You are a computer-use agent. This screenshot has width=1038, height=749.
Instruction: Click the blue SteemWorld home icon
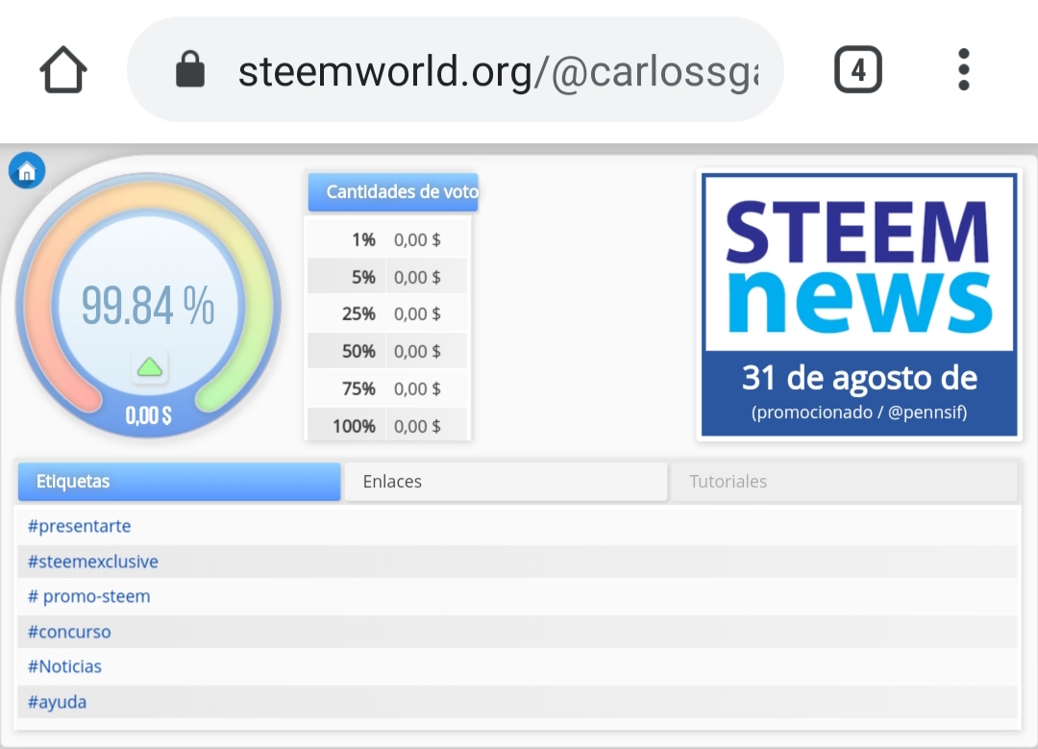coord(27,171)
